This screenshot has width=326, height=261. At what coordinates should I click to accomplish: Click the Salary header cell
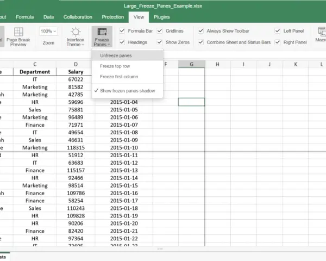[76, 72]
